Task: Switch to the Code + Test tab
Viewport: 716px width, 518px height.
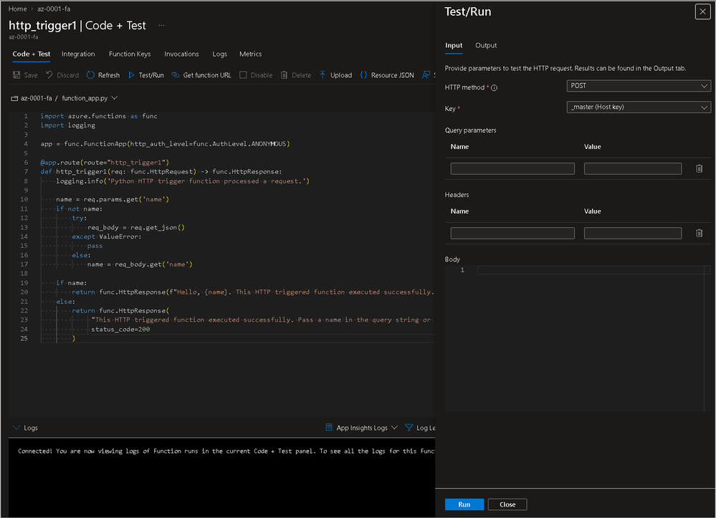Action: click(x=32, y=54)
